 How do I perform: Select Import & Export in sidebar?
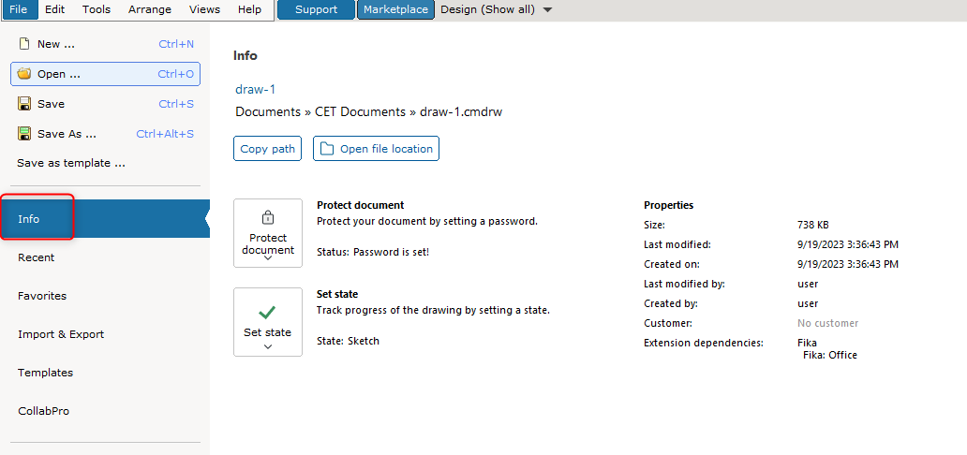click(x=61, y=334)
